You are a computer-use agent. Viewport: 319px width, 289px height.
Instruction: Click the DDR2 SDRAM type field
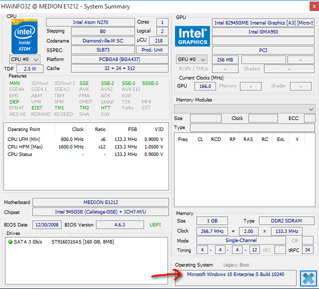coord(286,221)
